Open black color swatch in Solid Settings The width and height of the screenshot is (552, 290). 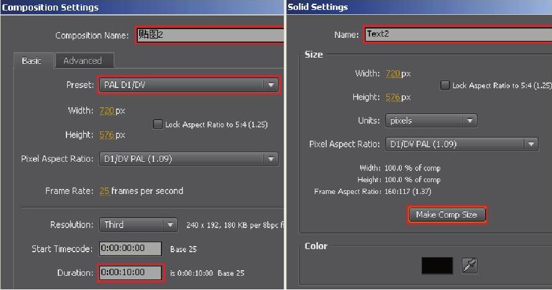tap(437, 265)
